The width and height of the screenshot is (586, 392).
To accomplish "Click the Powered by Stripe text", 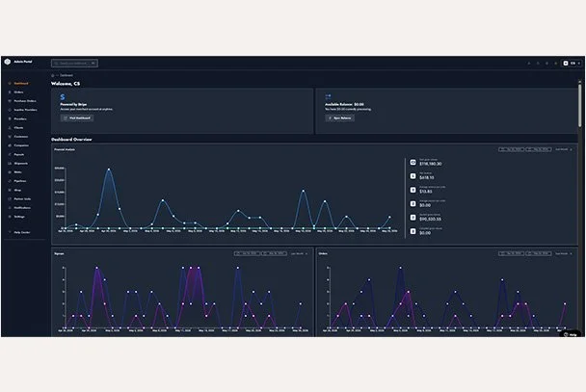I will pyautogui.click(x=73, y=105).
